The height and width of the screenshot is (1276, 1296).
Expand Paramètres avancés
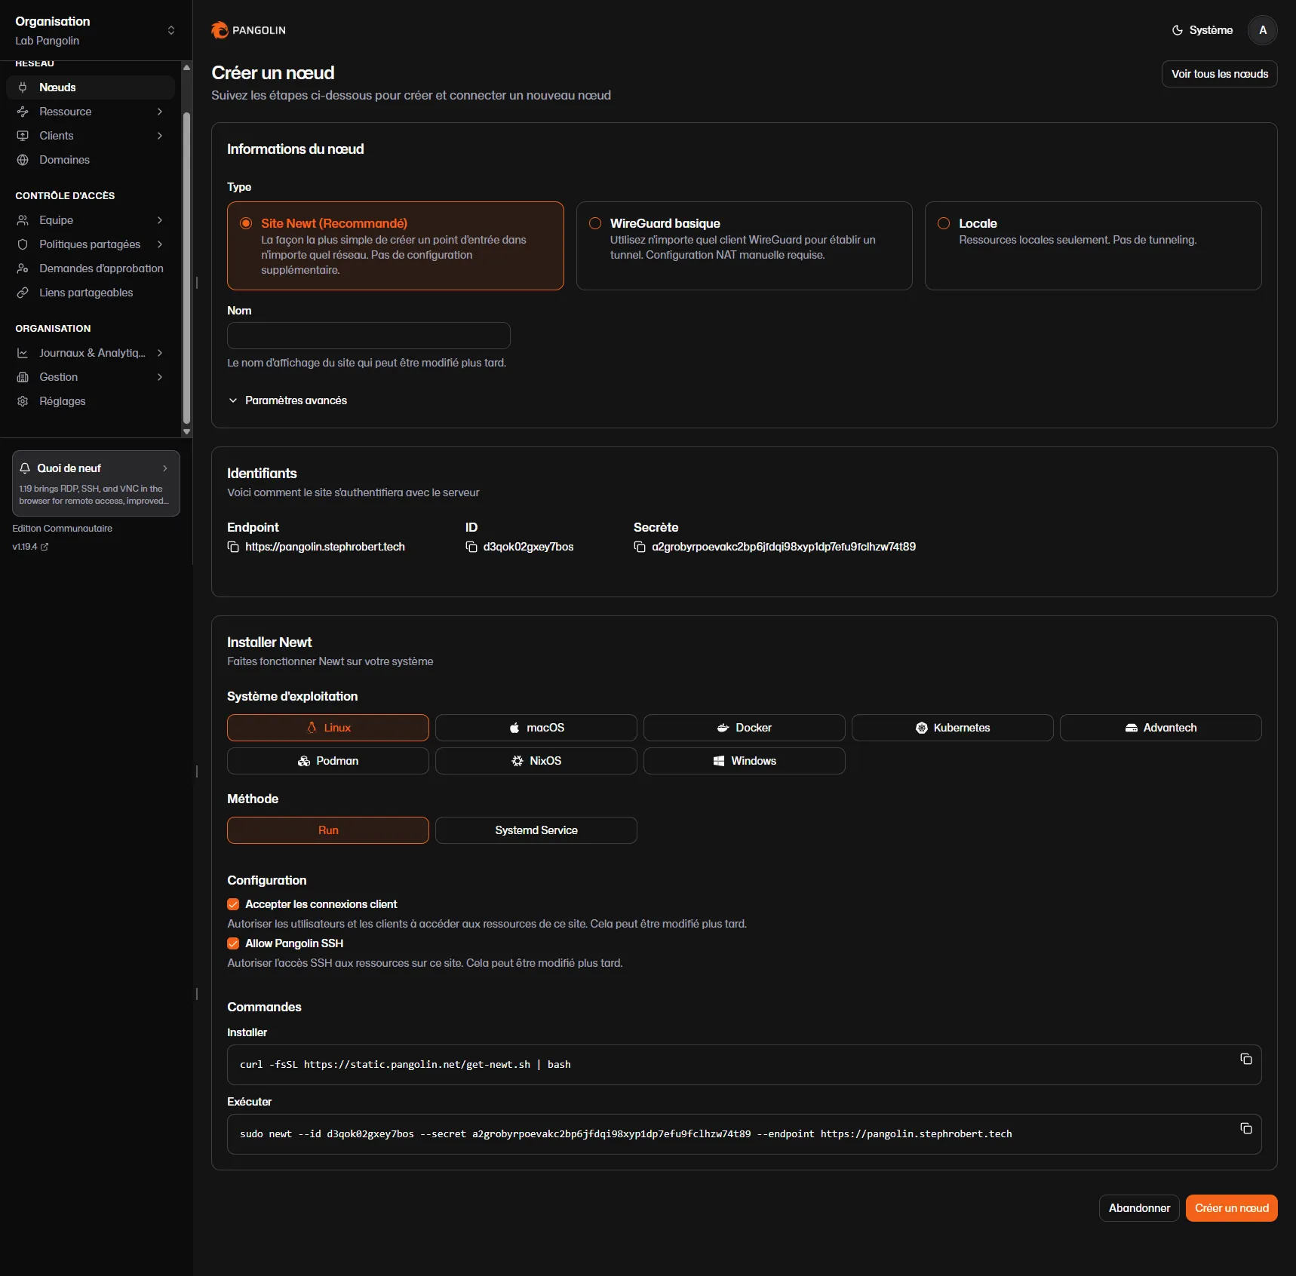point(287,400)
